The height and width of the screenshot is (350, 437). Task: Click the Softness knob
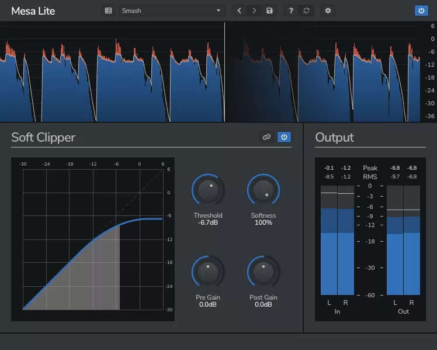click(263, 190)
